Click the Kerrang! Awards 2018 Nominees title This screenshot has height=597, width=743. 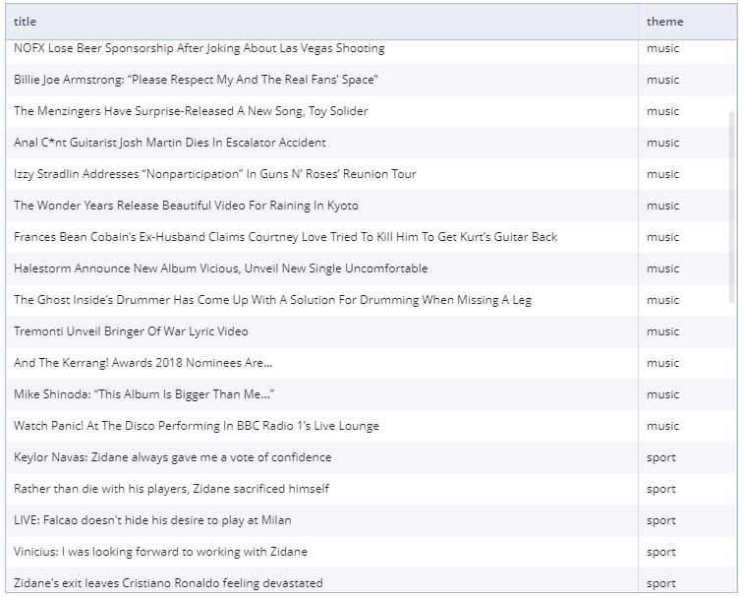click(x=143, y=363)
